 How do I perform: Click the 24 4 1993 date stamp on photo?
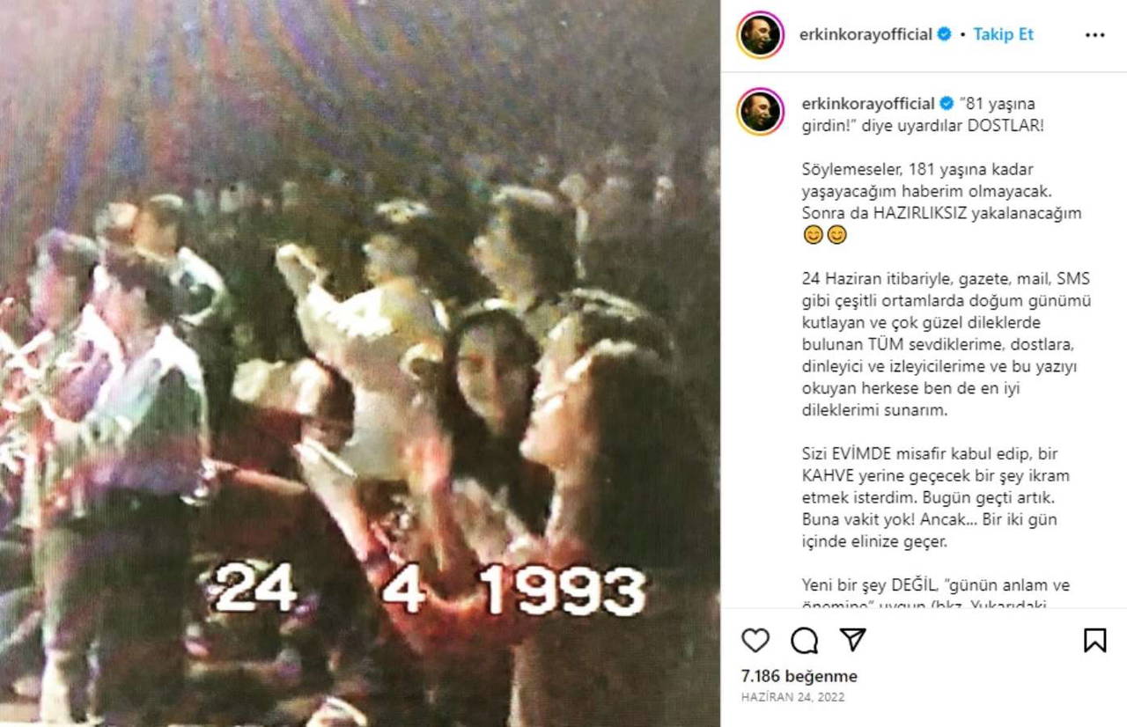coord(430,588)
